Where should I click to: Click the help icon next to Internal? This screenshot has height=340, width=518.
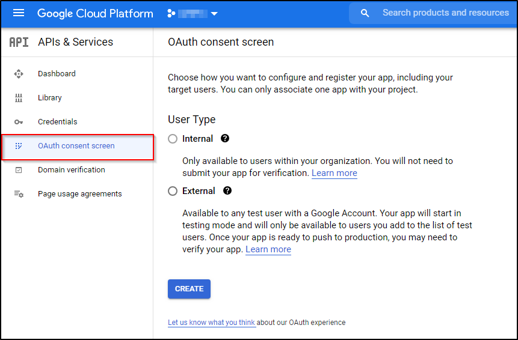click(x=225, y=139)
